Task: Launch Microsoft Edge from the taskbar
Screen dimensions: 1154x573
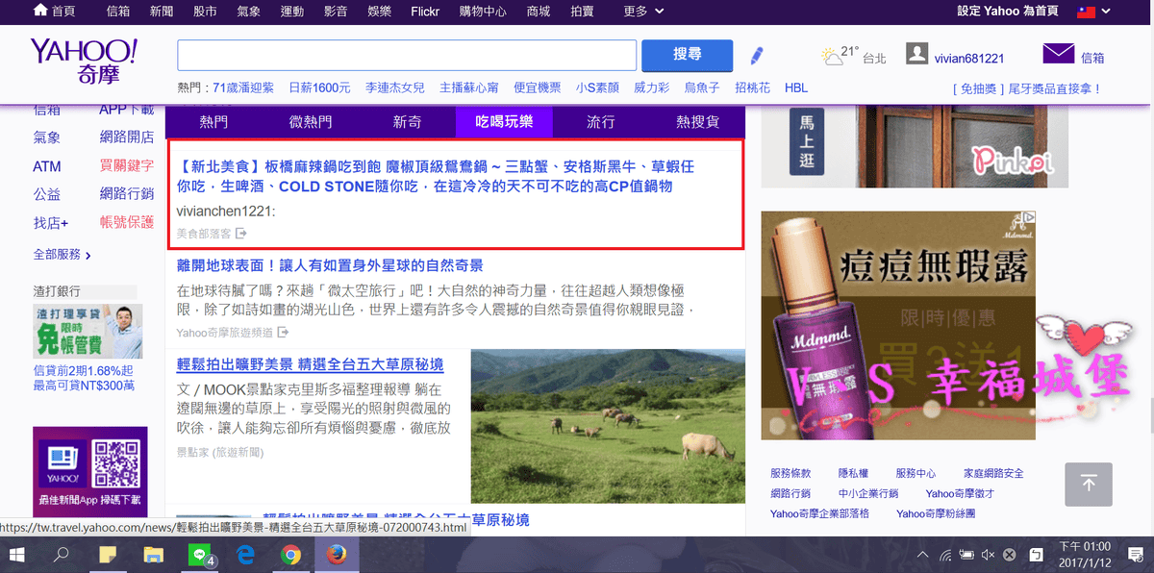Action: click(x=245, y=555)
